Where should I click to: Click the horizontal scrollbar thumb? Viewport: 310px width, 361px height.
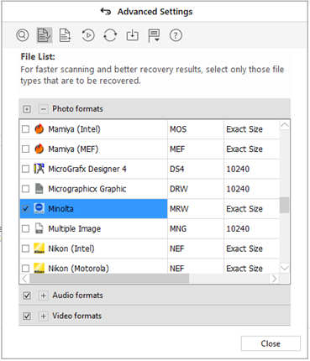pyautogui.click(x=109, y=279)
